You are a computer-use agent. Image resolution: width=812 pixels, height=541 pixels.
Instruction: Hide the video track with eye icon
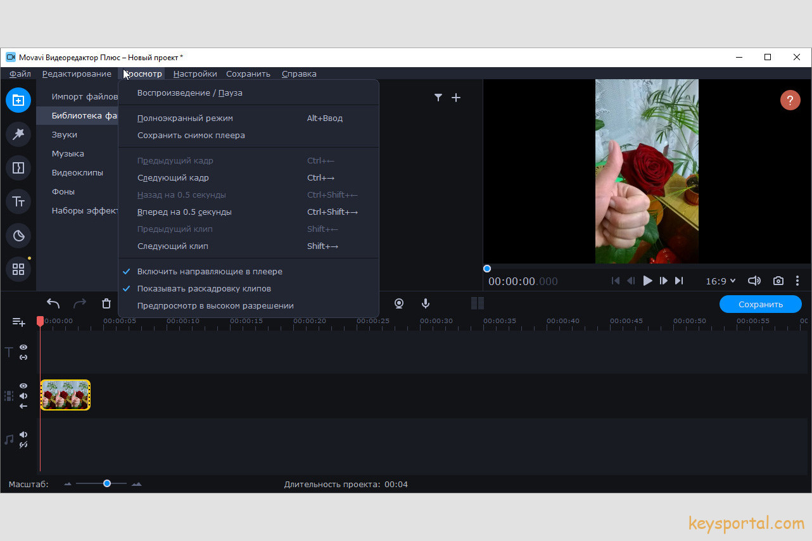click(x=23, y=386)
